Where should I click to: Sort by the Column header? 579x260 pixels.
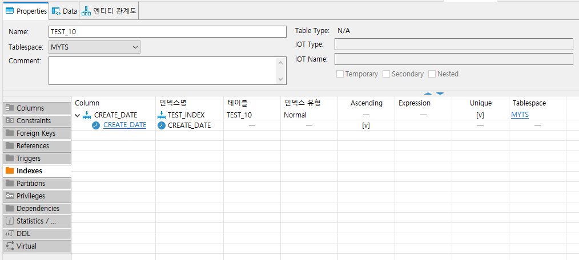pos(113,103)
